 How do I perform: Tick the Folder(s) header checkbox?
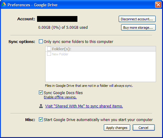(49, 49)
